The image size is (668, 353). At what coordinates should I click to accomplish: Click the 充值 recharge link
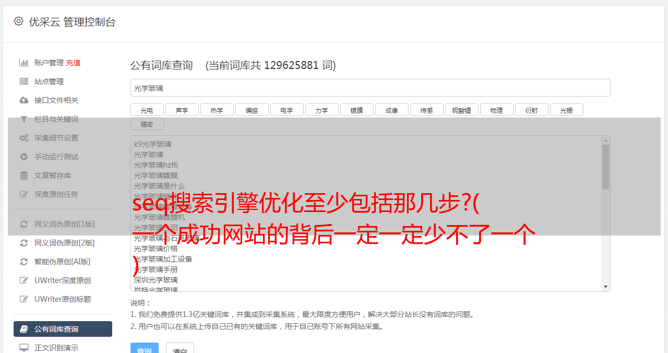point(73,63)
